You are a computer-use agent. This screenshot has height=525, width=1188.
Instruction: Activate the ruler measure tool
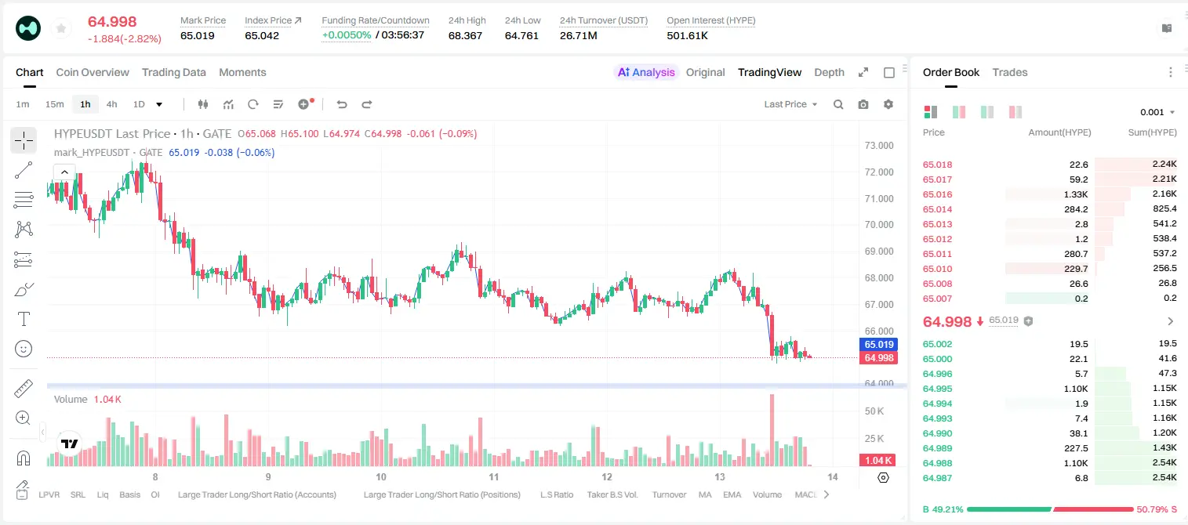24,388
